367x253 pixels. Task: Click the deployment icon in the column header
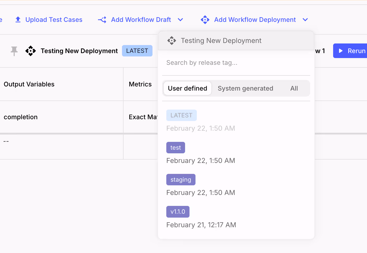pyautogui.click(x=31, y=51)
